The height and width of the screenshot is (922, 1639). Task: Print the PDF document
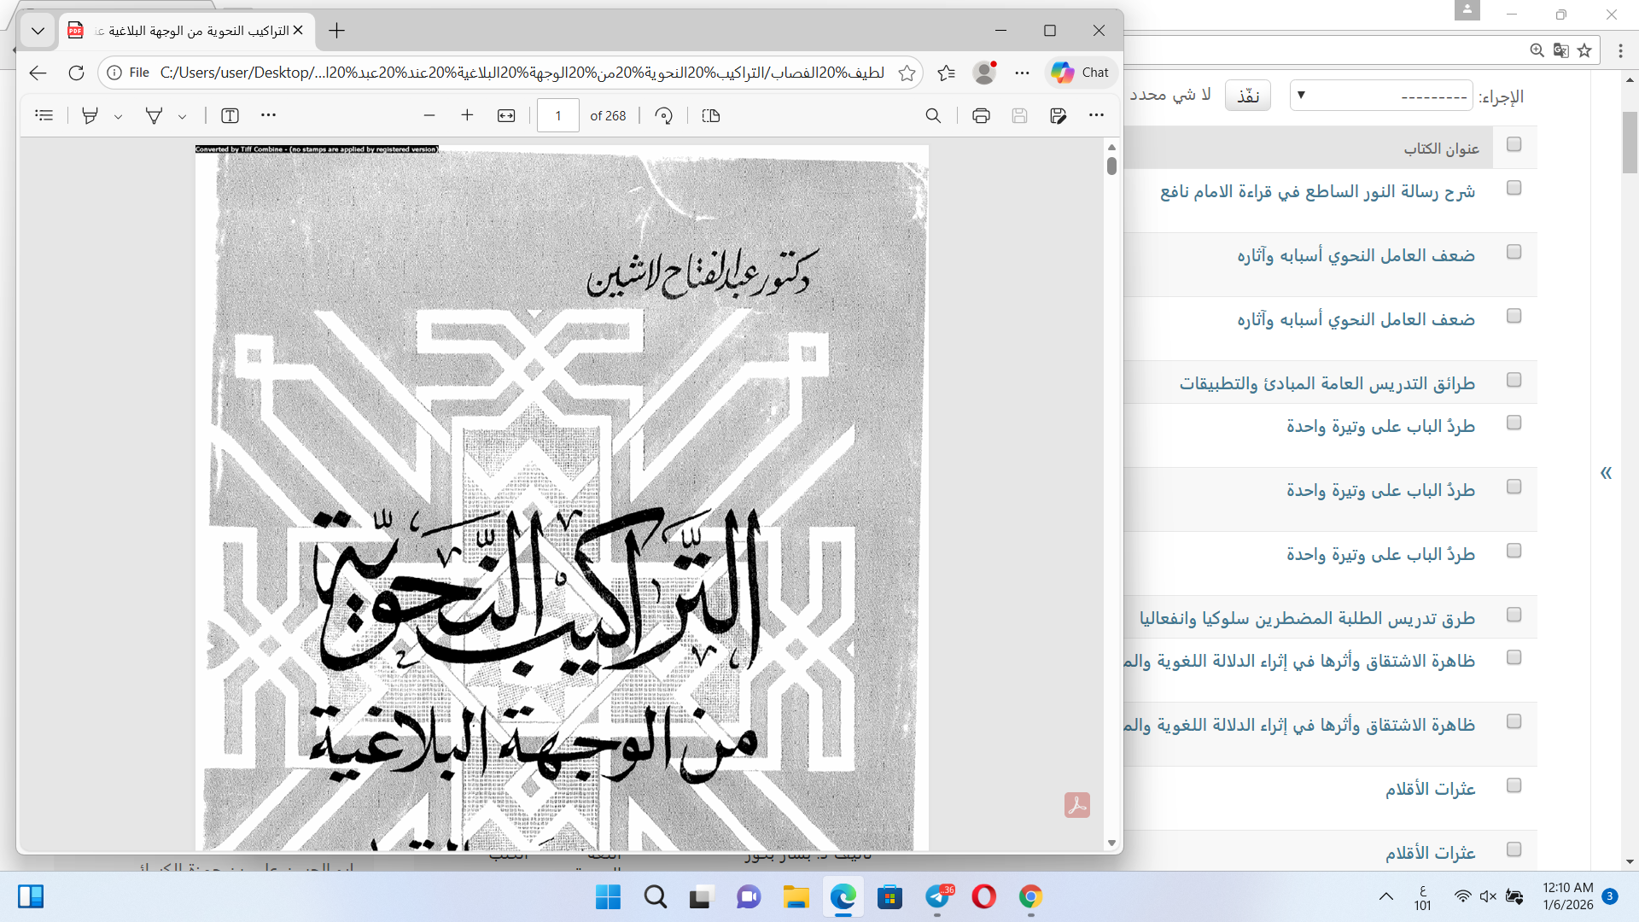coord(981,115)
